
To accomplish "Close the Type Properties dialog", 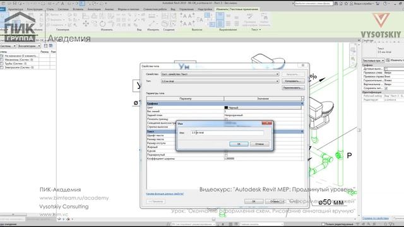I will pyautogui.click(x=303, y=66).
